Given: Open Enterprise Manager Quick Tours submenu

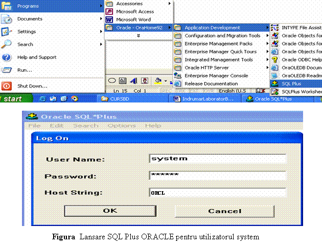Looking at the screenshot, I should 221,52.
